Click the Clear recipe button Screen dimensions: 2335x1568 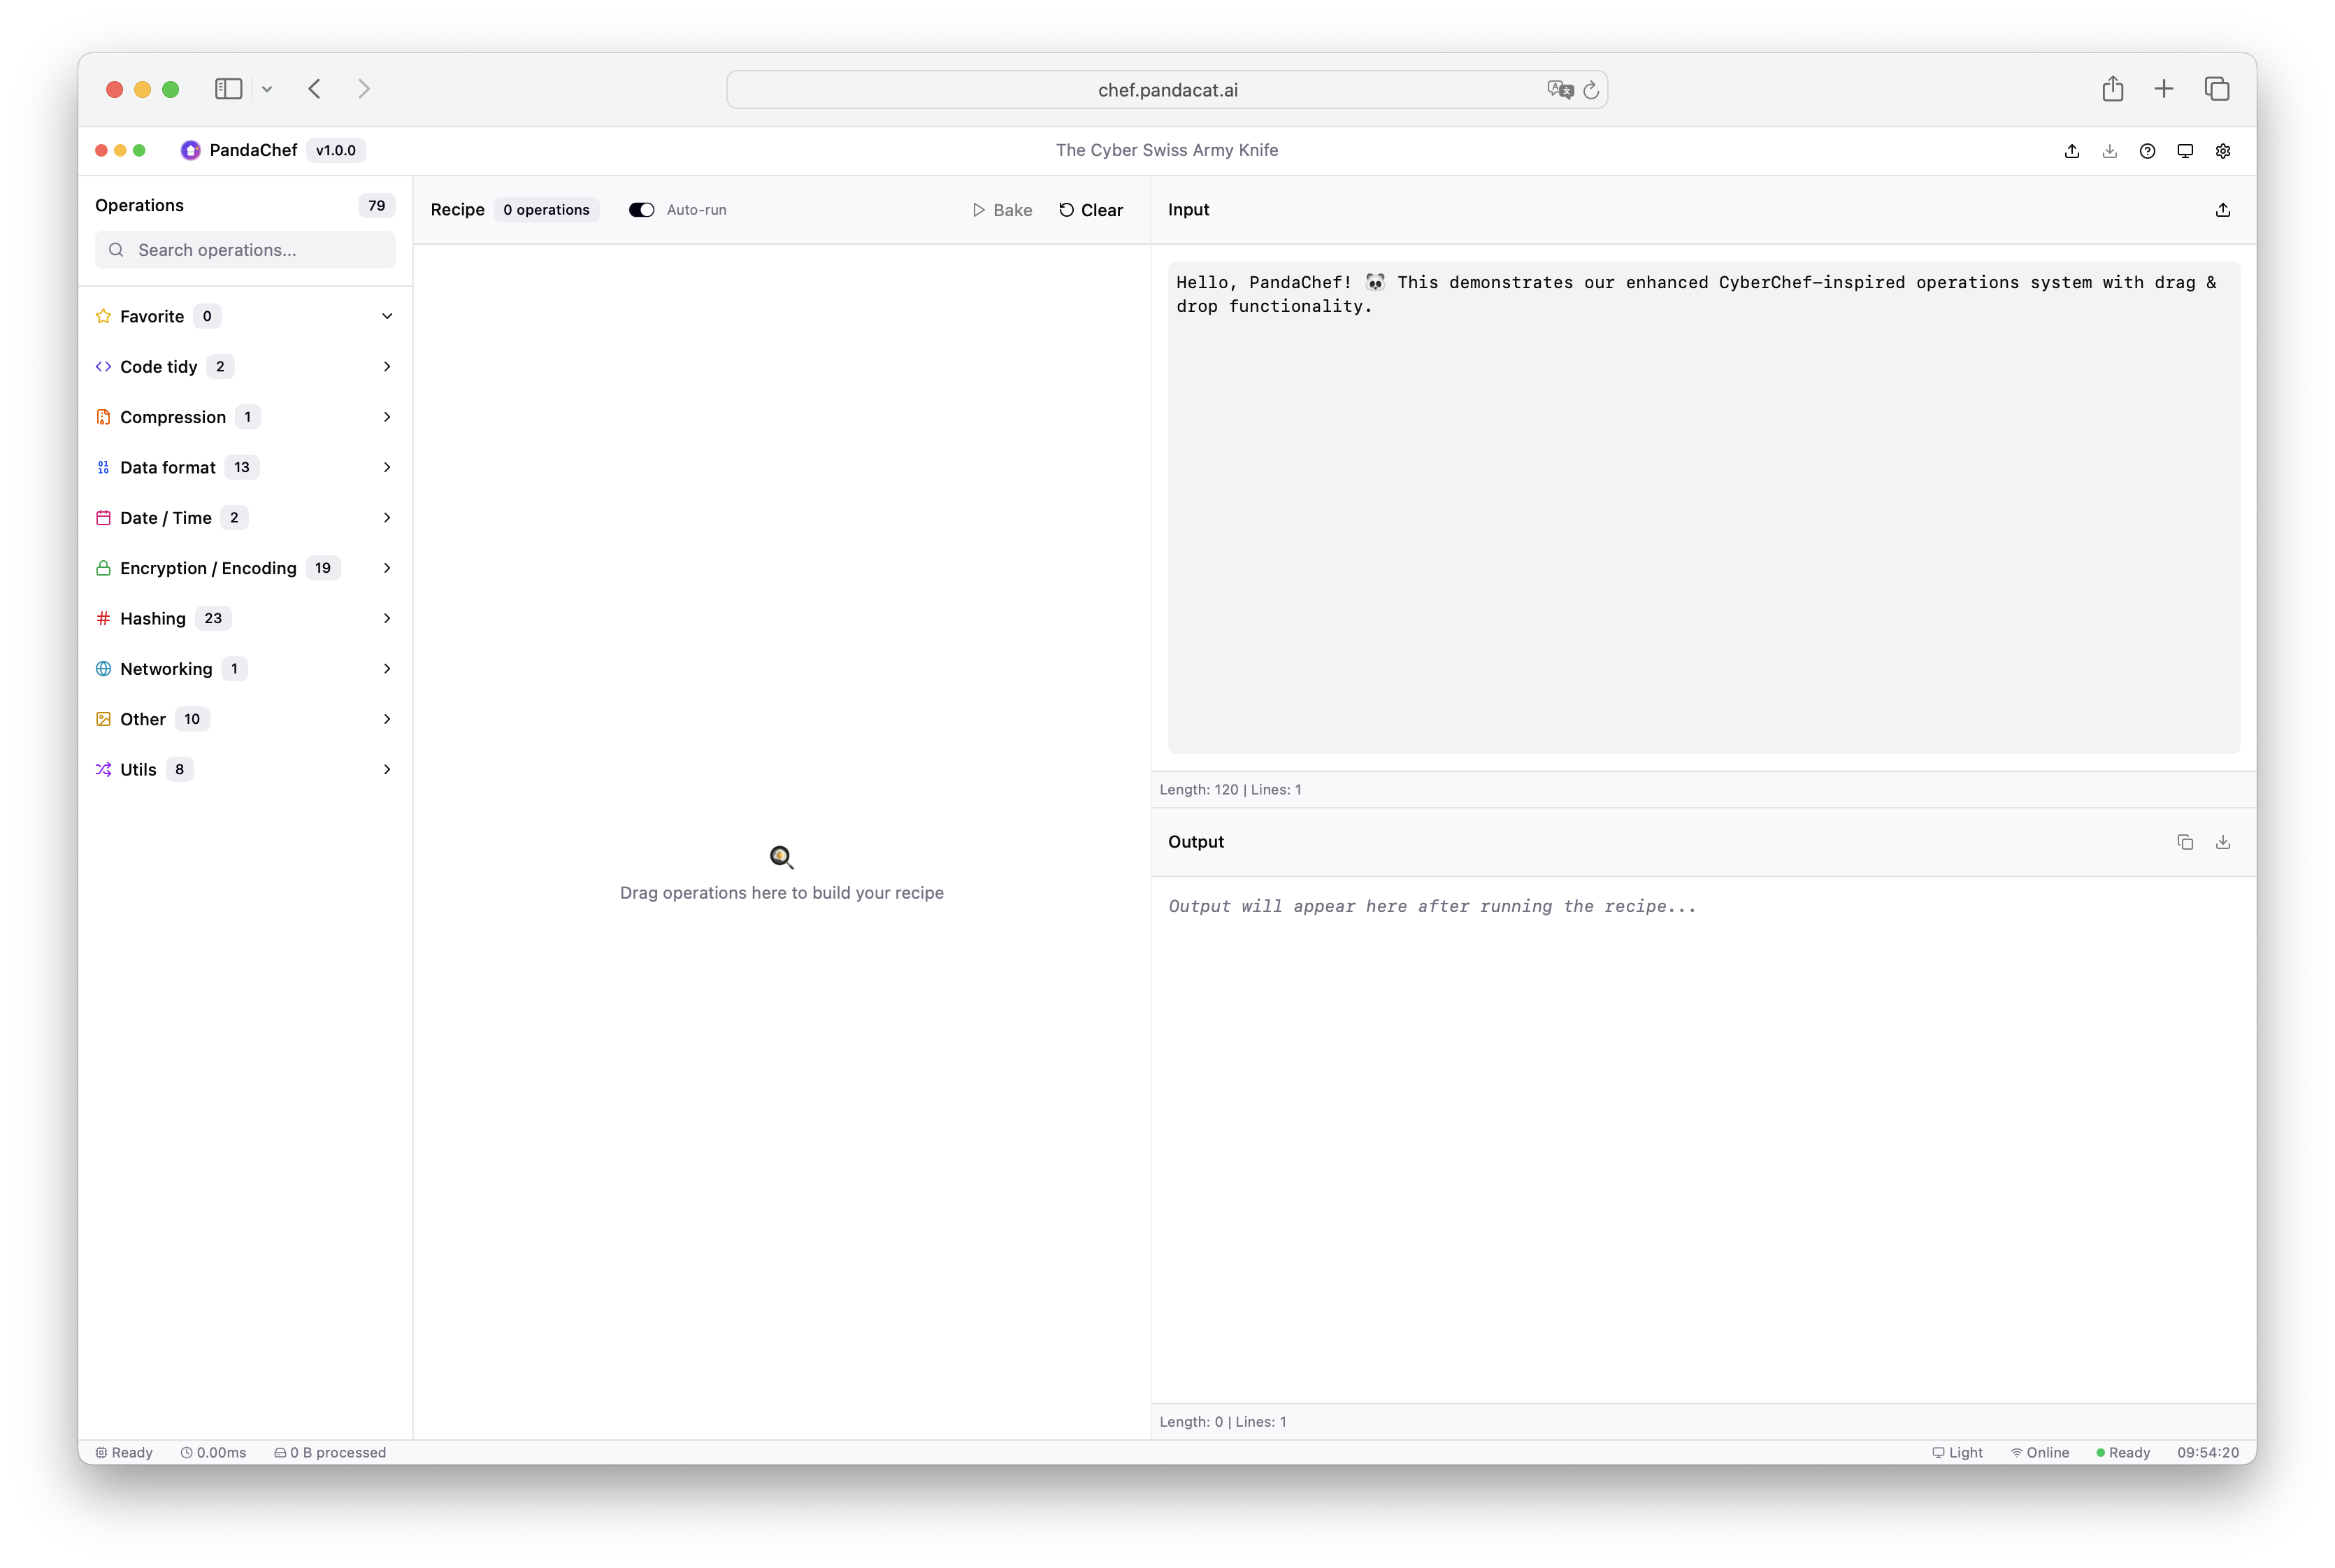click(x=1091, y=210)
